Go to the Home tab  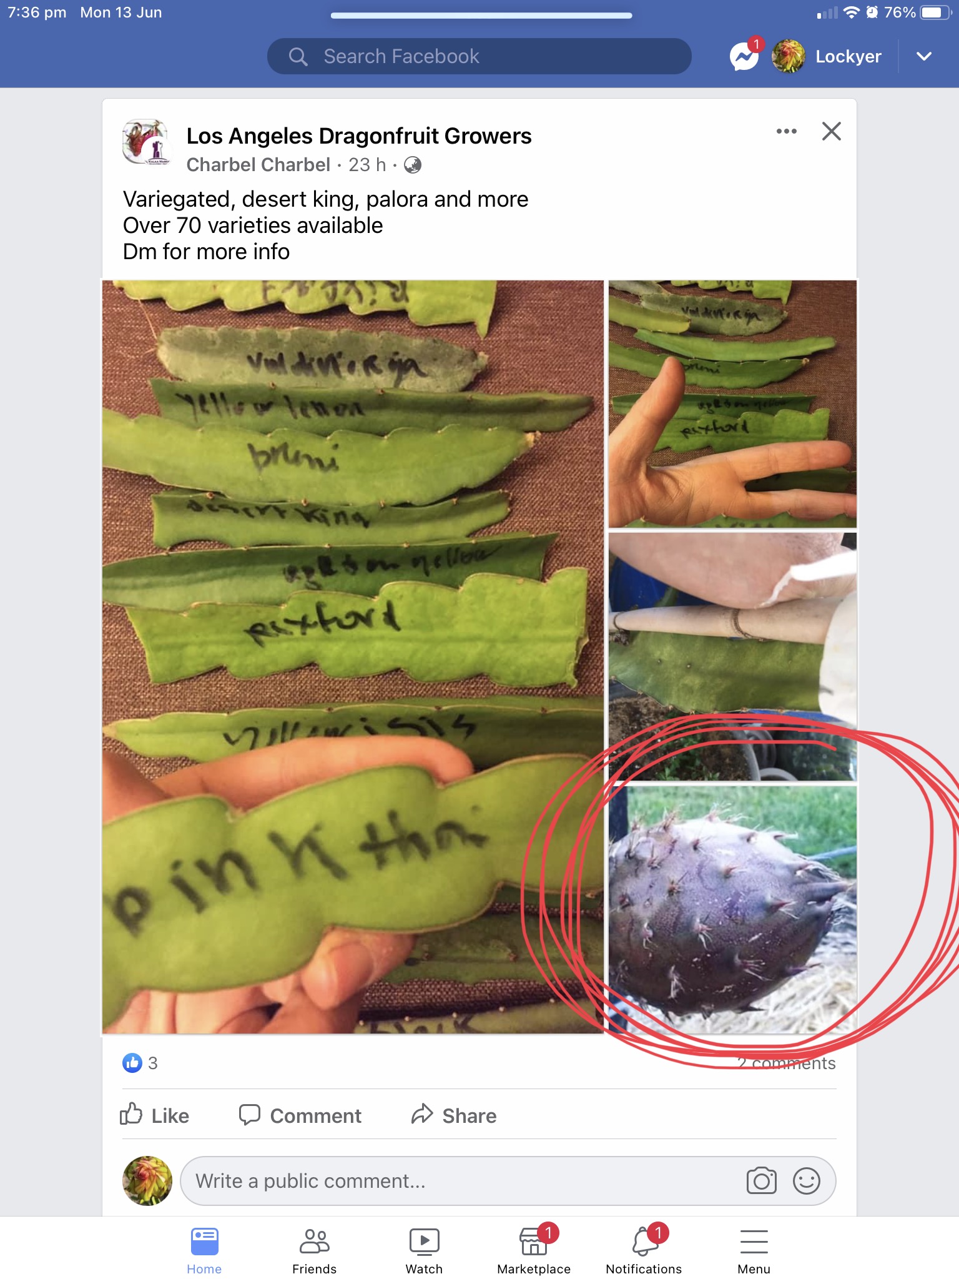point(204,1248)
